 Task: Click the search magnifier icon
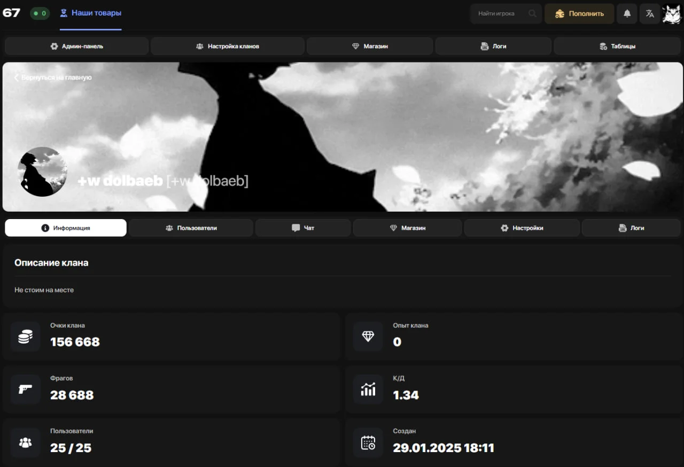532,14
